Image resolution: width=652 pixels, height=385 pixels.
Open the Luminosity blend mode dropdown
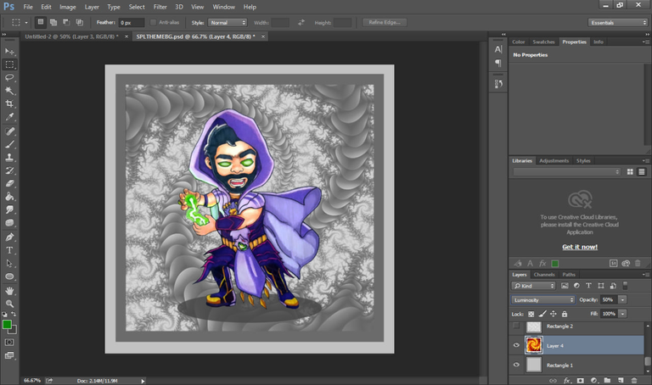tap(543, 300)
